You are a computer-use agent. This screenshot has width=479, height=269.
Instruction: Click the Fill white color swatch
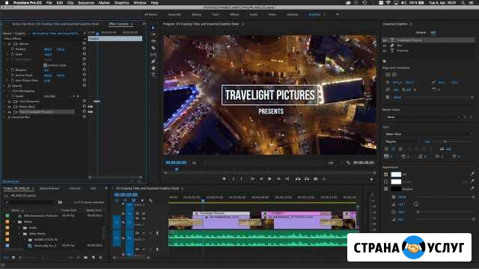[396, 174]
